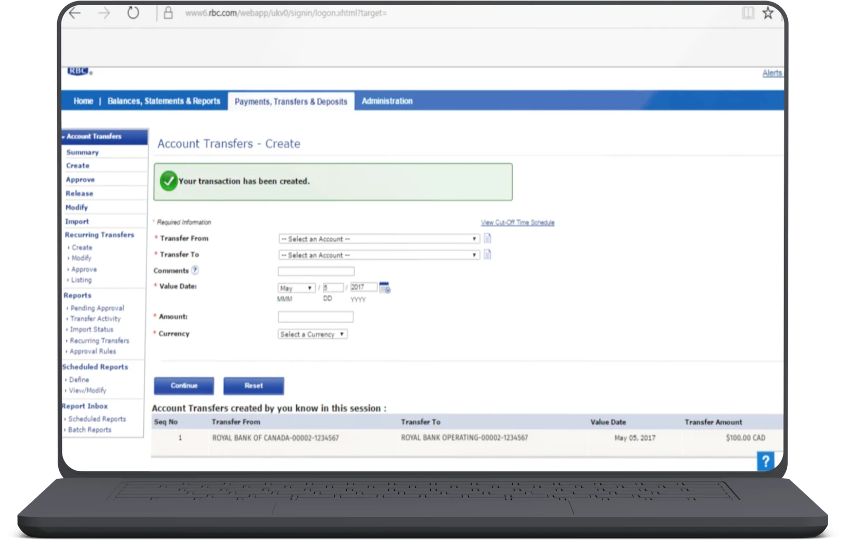Open Pending Approval report
Image resolution: width=846 pixels, height=541 pixels.
[x=97, y=308]
